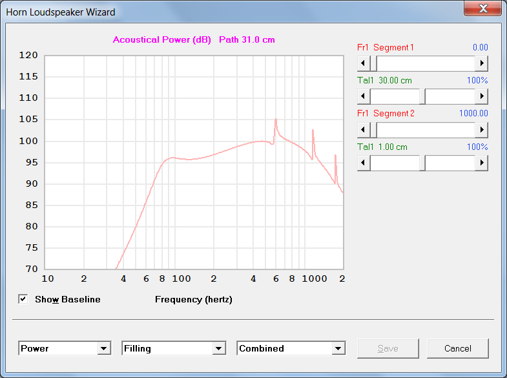Click the Frequency (hertz) axis label

pyautogui.click(x=194, y=299)
